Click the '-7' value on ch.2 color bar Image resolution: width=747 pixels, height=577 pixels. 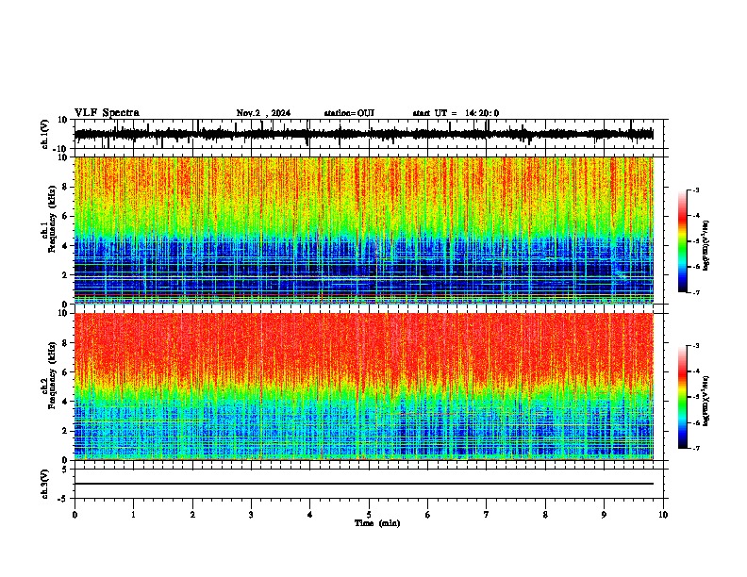point(695,448)
